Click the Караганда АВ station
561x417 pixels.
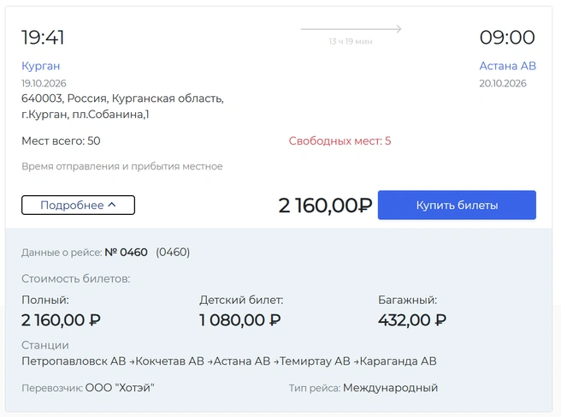398,361
